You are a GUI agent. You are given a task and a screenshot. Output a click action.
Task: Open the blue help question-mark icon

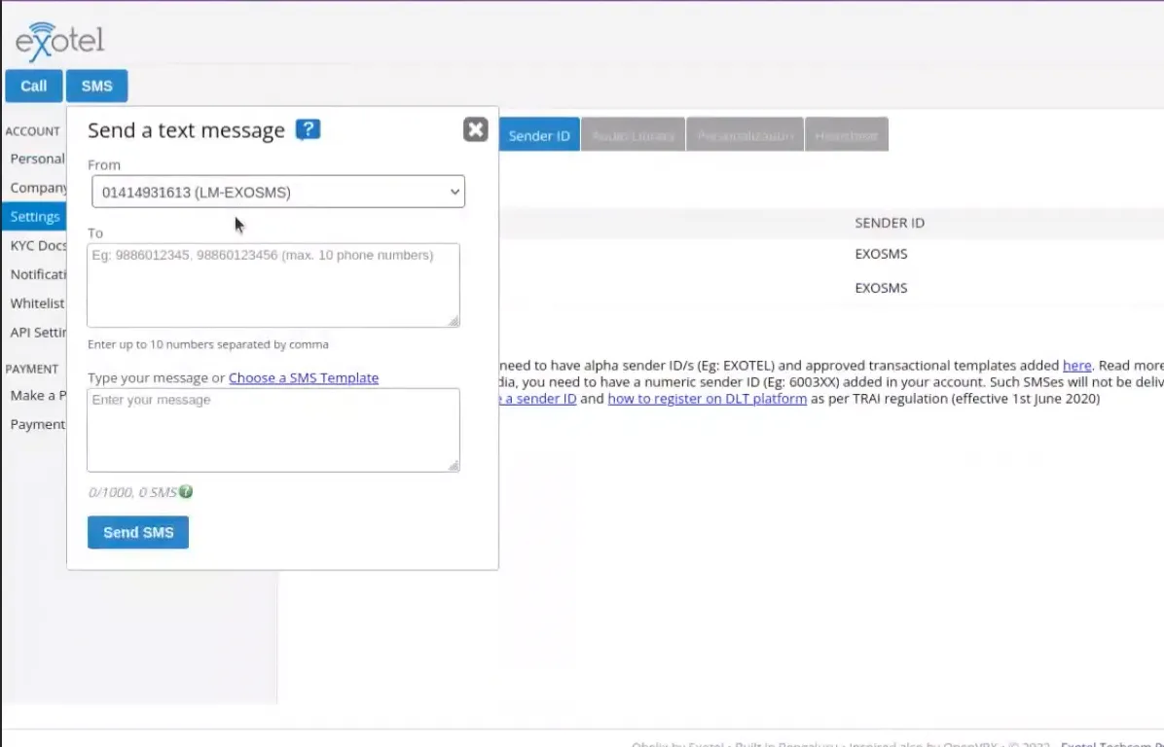point(308,129)
